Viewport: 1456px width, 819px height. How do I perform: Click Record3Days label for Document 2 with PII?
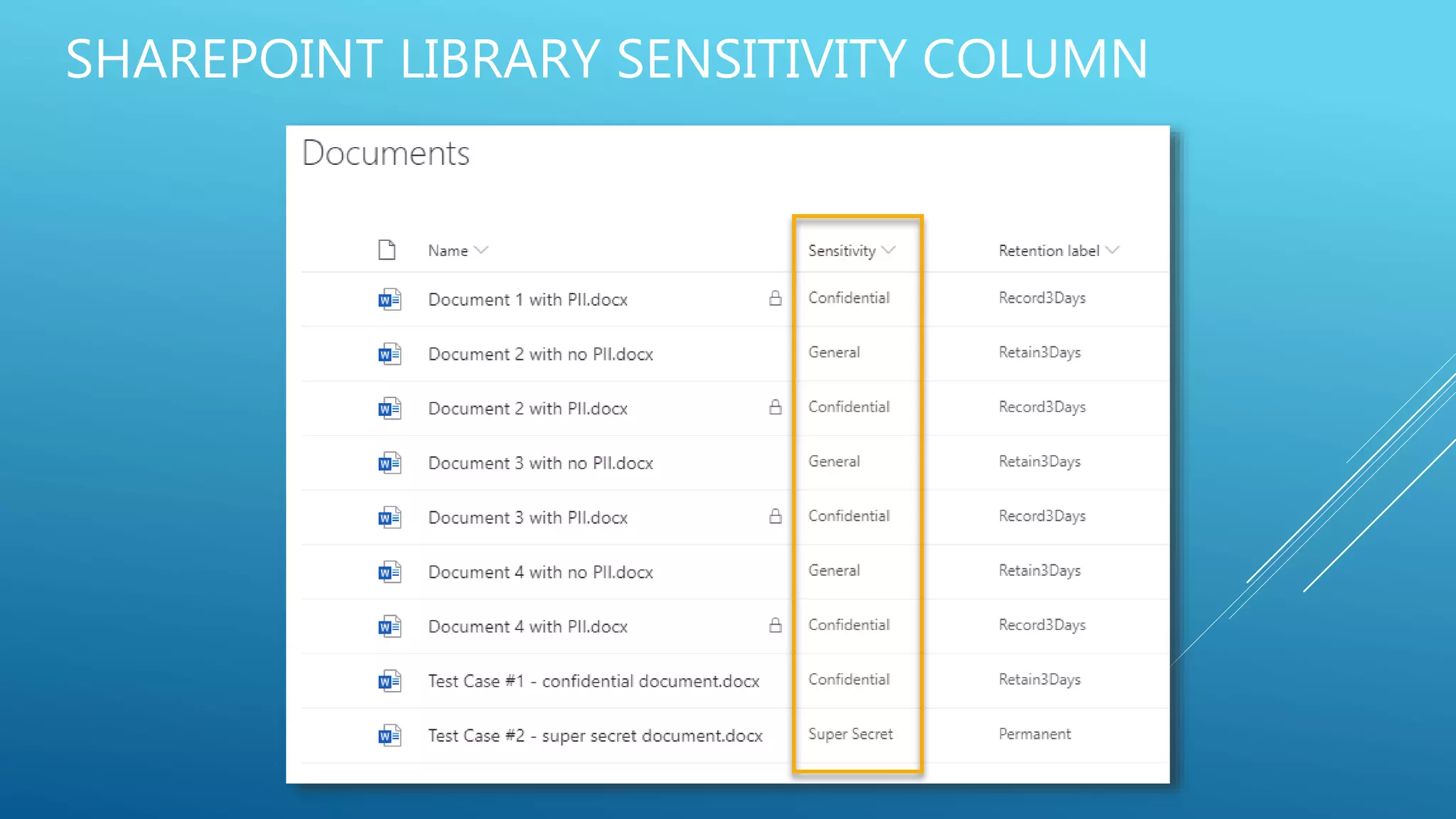[1042, 407]
